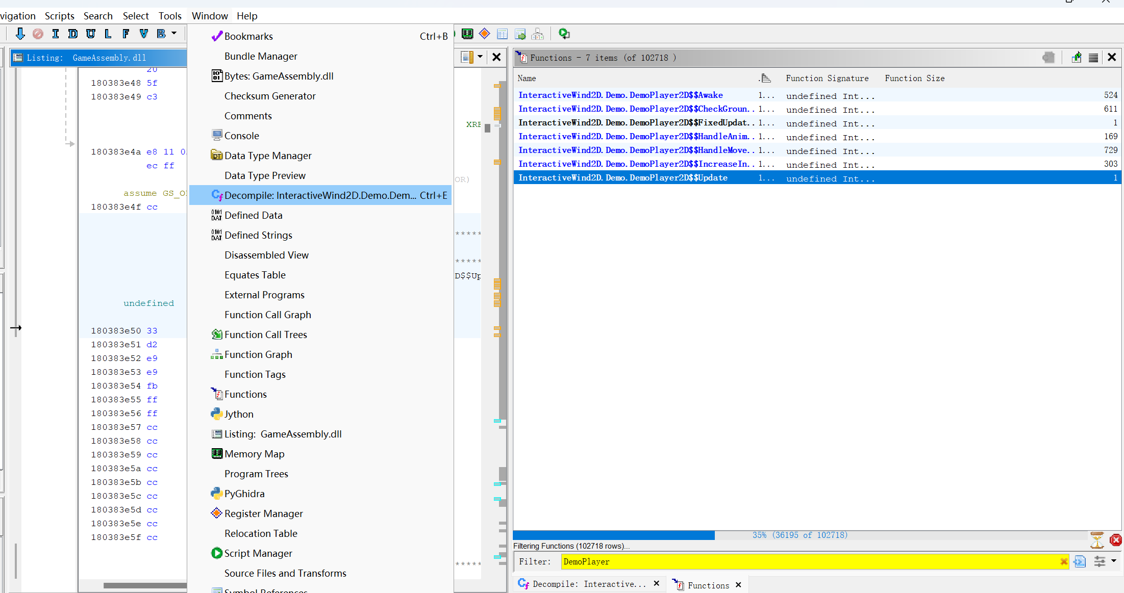This screenshot has height=593, width=1124.
Task: Cancel filtering with the red stop icon
Action: tap(1115, 540)
